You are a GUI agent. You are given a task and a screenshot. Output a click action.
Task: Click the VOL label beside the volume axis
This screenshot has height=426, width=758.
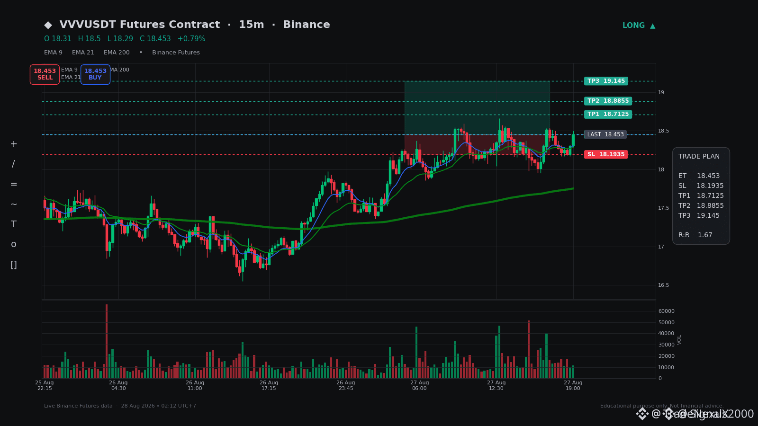click(679, 340)
